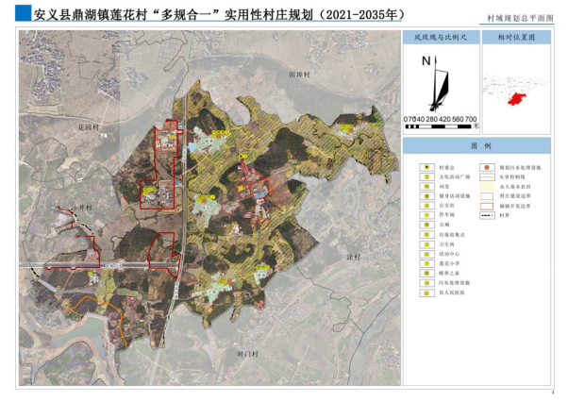
Task: Click the 田坪村 label on the map
Action: pyautogui.click(x=299, y=73)
